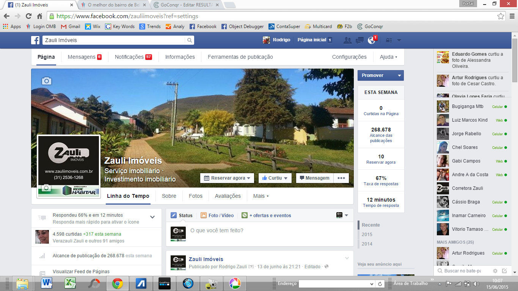
Task: Click the magnifier icon in Facebook search
Action: click(x=189, y=40)
